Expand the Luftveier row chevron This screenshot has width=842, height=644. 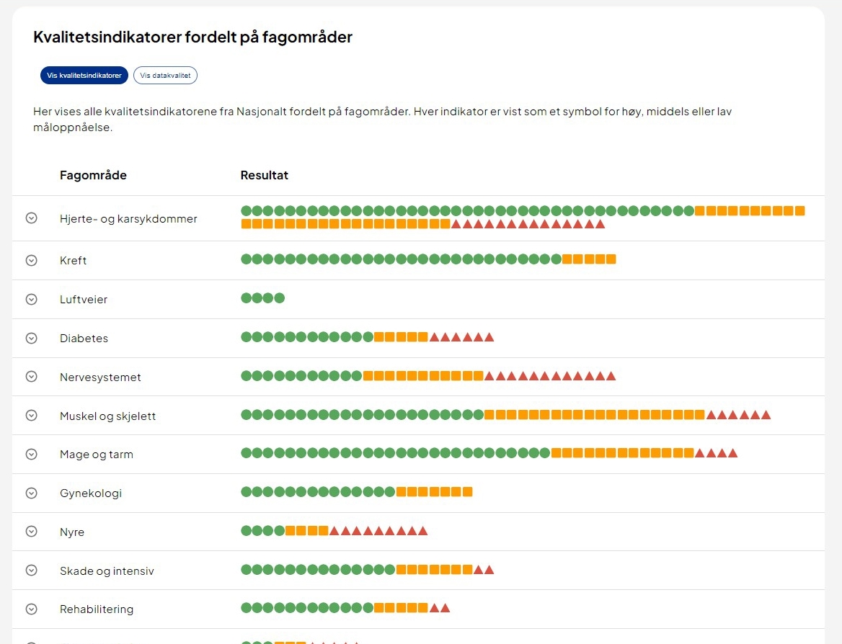click(31, 299)
